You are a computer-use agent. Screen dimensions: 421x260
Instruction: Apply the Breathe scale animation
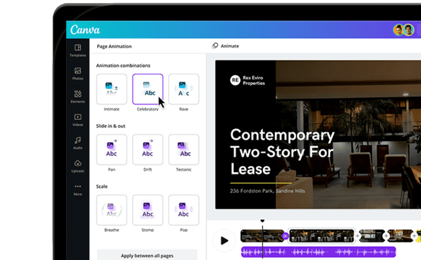[x=111, y=210]
